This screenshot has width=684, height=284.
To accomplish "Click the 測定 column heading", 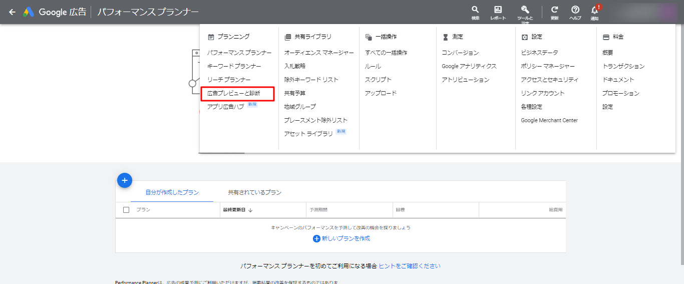I will [x=458, y=37].
